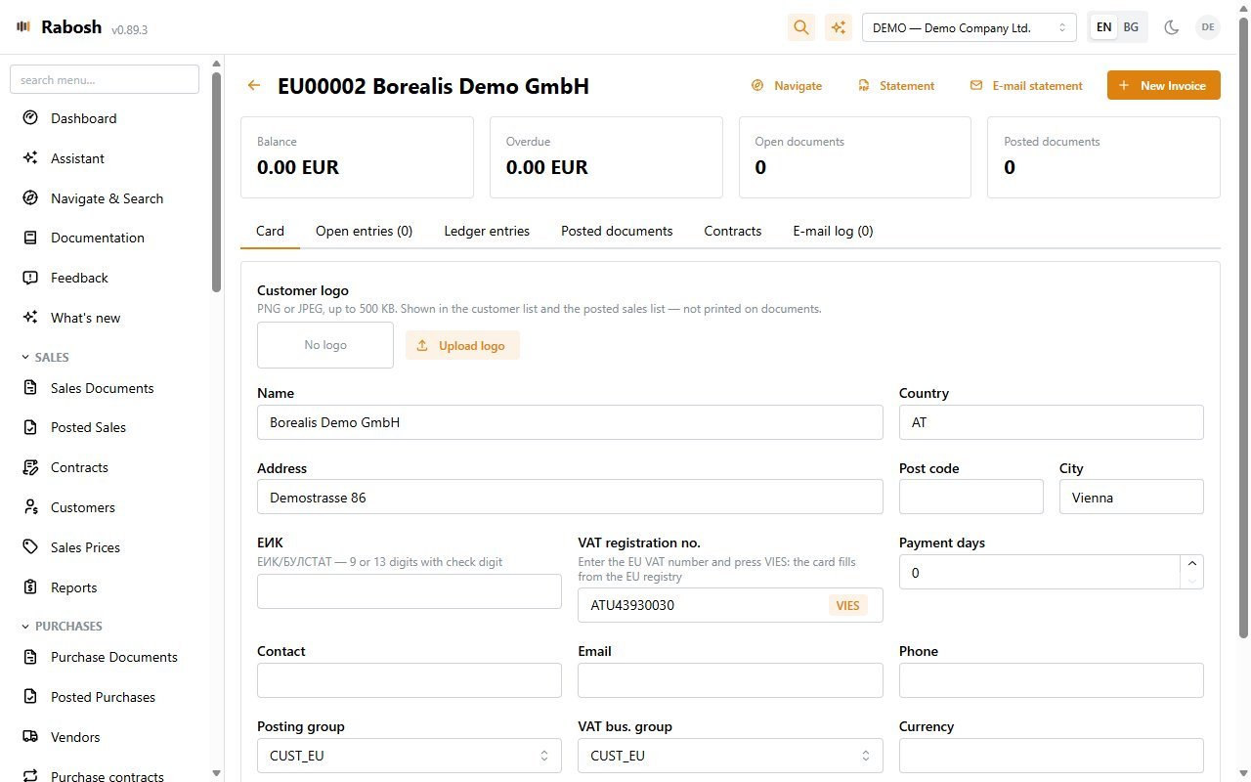Switch to Open entries (0) tab
Image resolution: width=1251 pixels, height=782 pixels.
[364, 232]
